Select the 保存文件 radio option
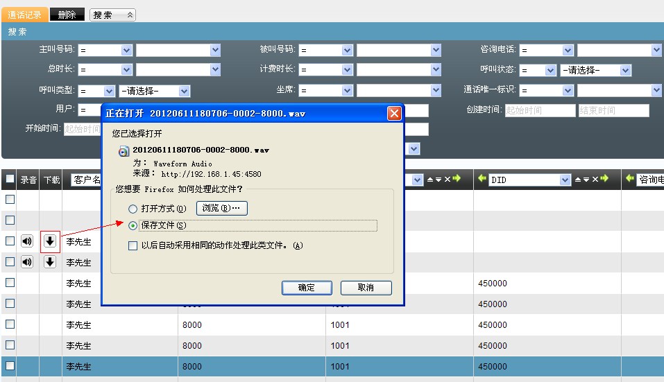 (x=133, y=225)
